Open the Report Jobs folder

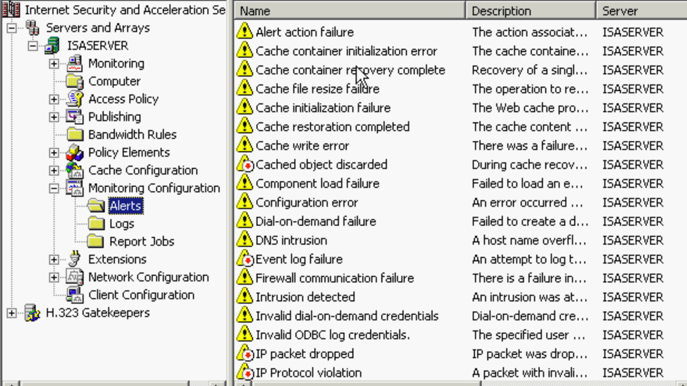[x=141, y=242]
